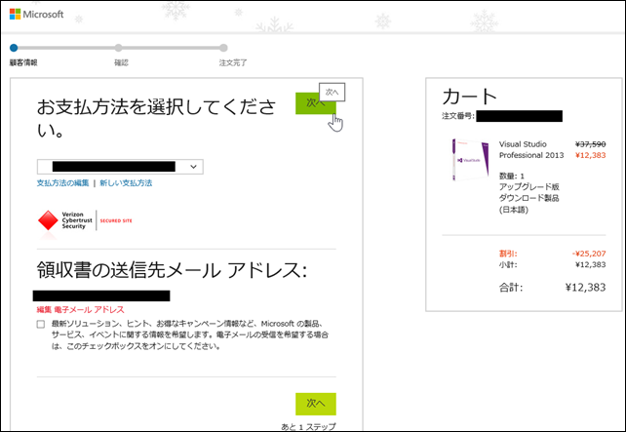Click the カート heading
626x432 pixels.
click(x=470, y=96)
